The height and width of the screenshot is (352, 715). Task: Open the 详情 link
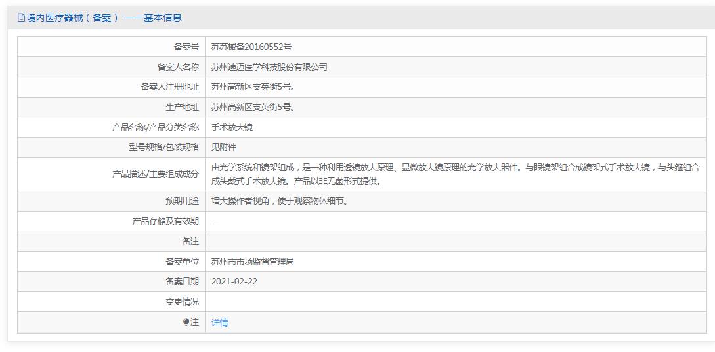pyautogui.click(x=220, y=323)
